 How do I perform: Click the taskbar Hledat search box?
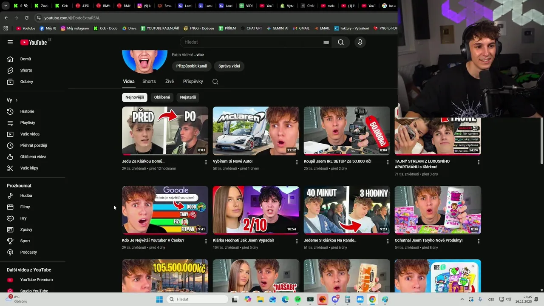tap(196, 299)
